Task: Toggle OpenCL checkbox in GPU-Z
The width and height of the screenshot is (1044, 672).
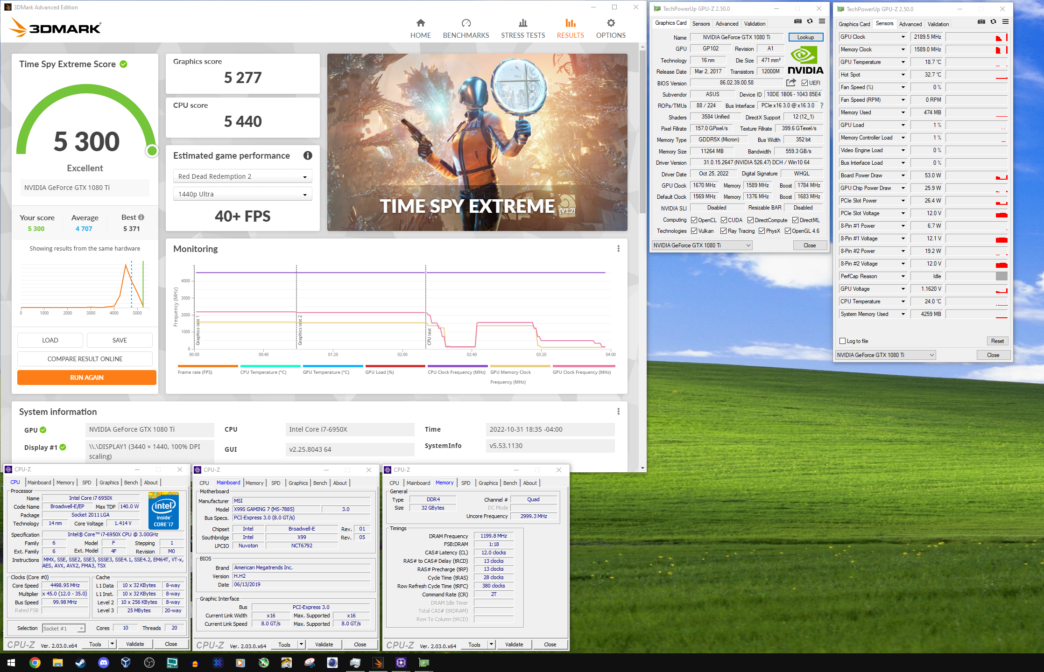Action: pyautogui.click(x=694, y=220)
